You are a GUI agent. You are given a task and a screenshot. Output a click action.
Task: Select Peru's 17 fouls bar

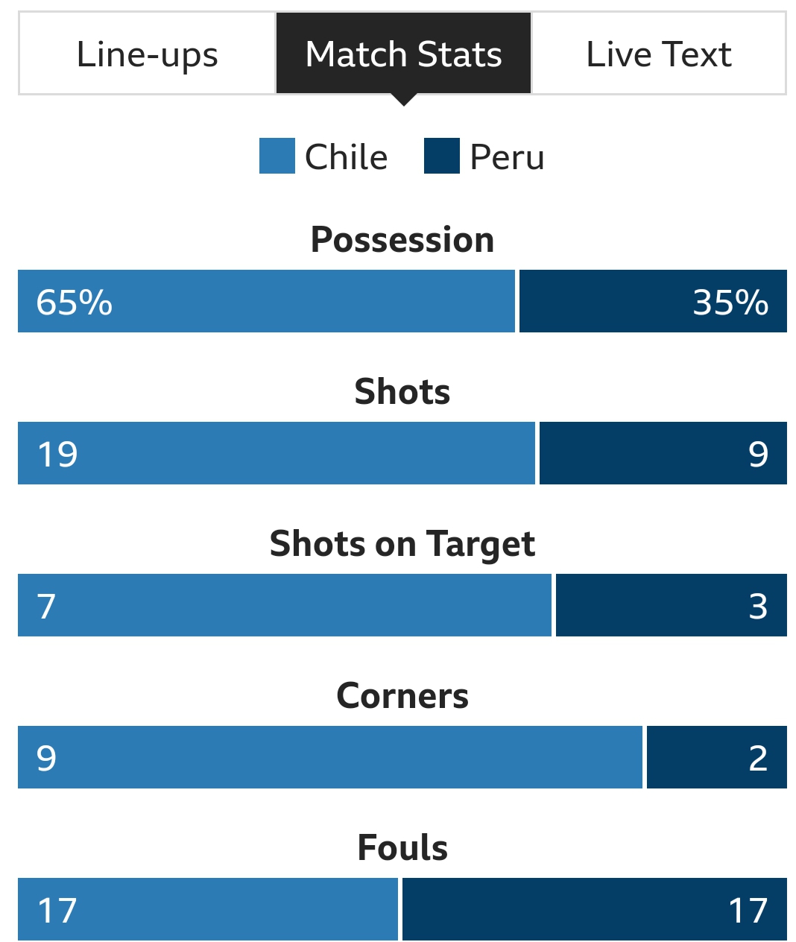point(595,909)
